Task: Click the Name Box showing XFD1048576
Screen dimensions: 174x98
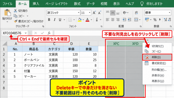Action: click(13, 33)
